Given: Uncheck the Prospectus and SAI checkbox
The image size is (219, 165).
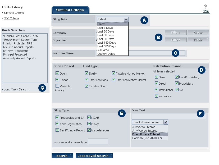Looking at the screenshot, I should (x=57, y=118).
